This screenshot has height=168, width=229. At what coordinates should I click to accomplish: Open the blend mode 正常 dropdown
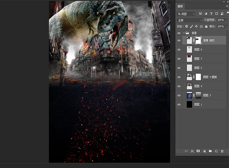[x=189, y=20]
